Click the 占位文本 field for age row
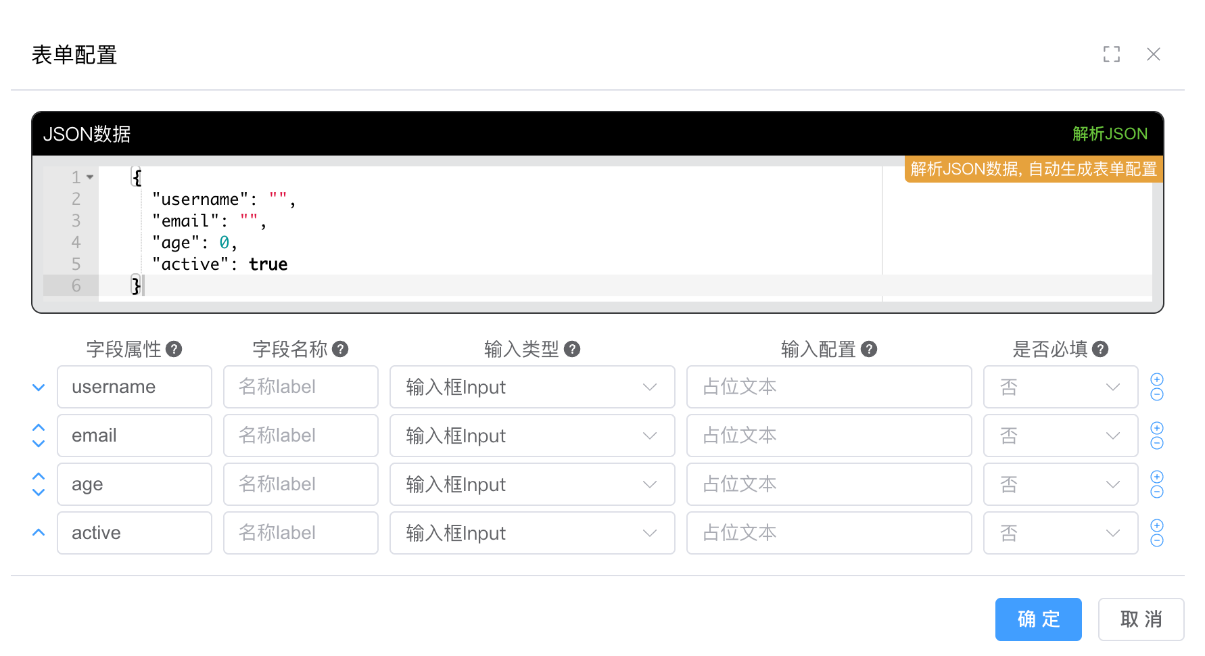 click(828, 484)
